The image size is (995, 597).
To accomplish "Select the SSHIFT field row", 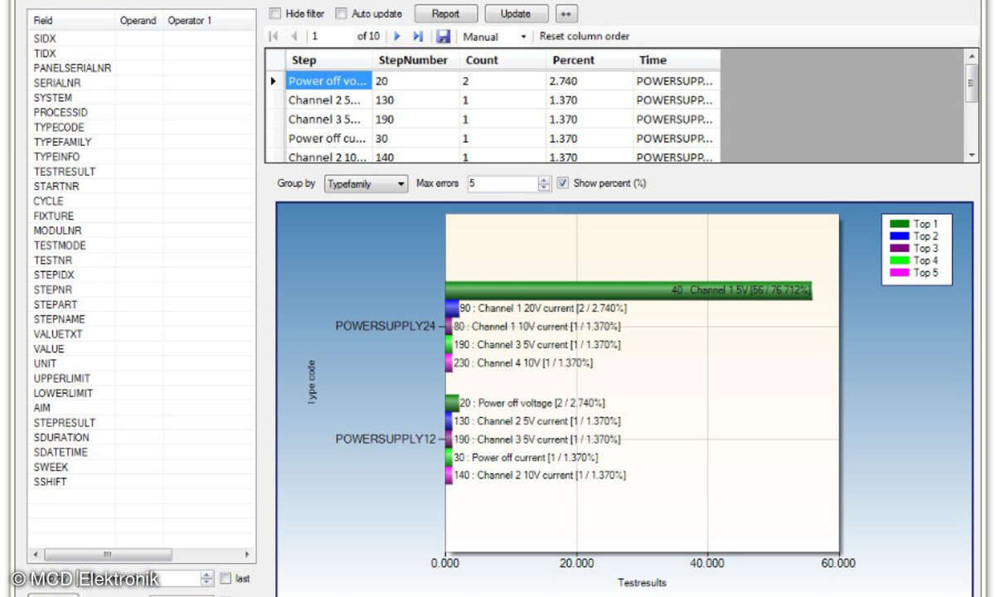I will 142,482.
